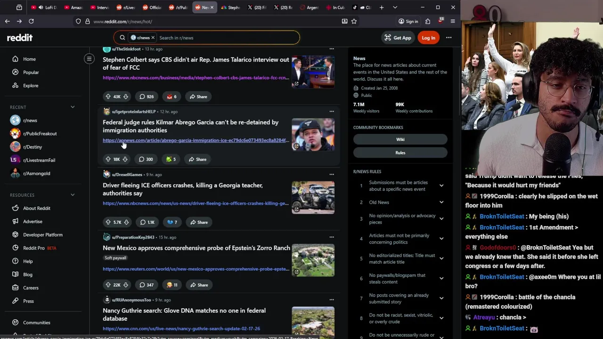Open the Rules community bookmark
This screenshot has width=603, height=339.
coord(400,153)
